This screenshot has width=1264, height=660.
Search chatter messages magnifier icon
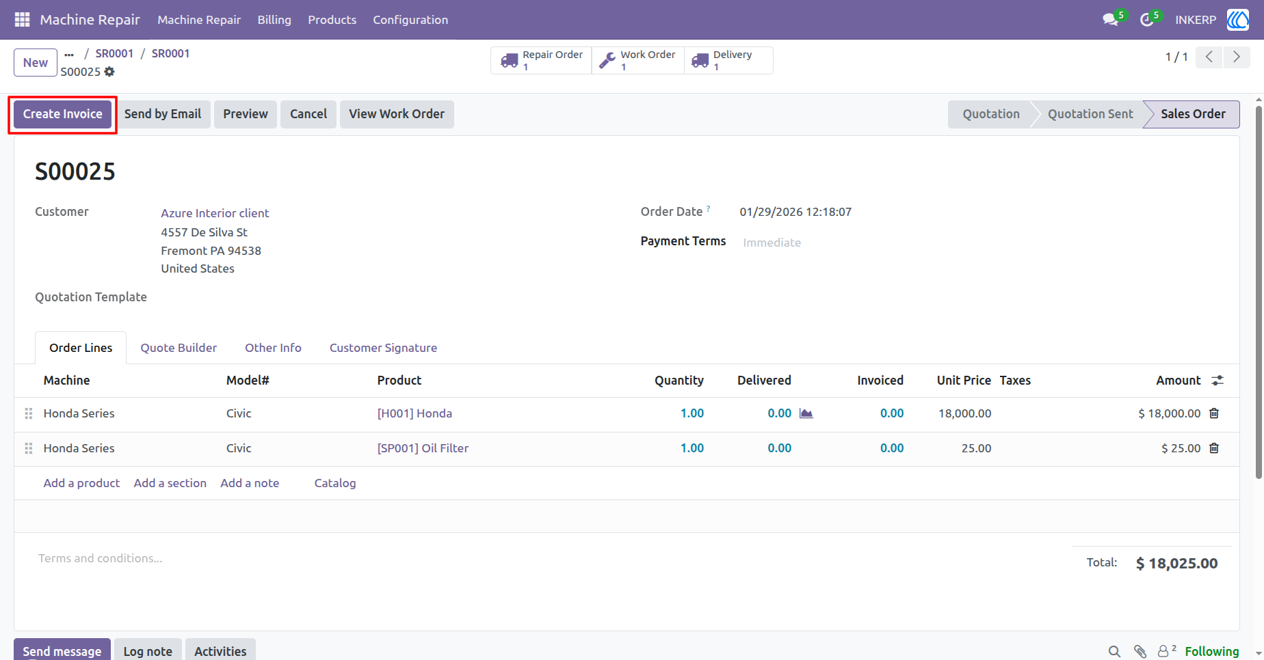pyautogui.click(x=1114, y=651)
